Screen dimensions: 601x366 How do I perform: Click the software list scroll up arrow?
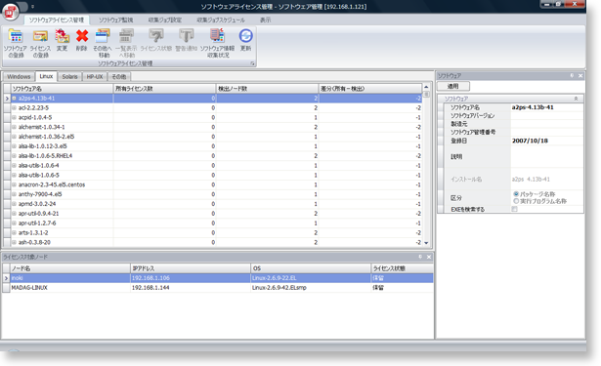426,87
